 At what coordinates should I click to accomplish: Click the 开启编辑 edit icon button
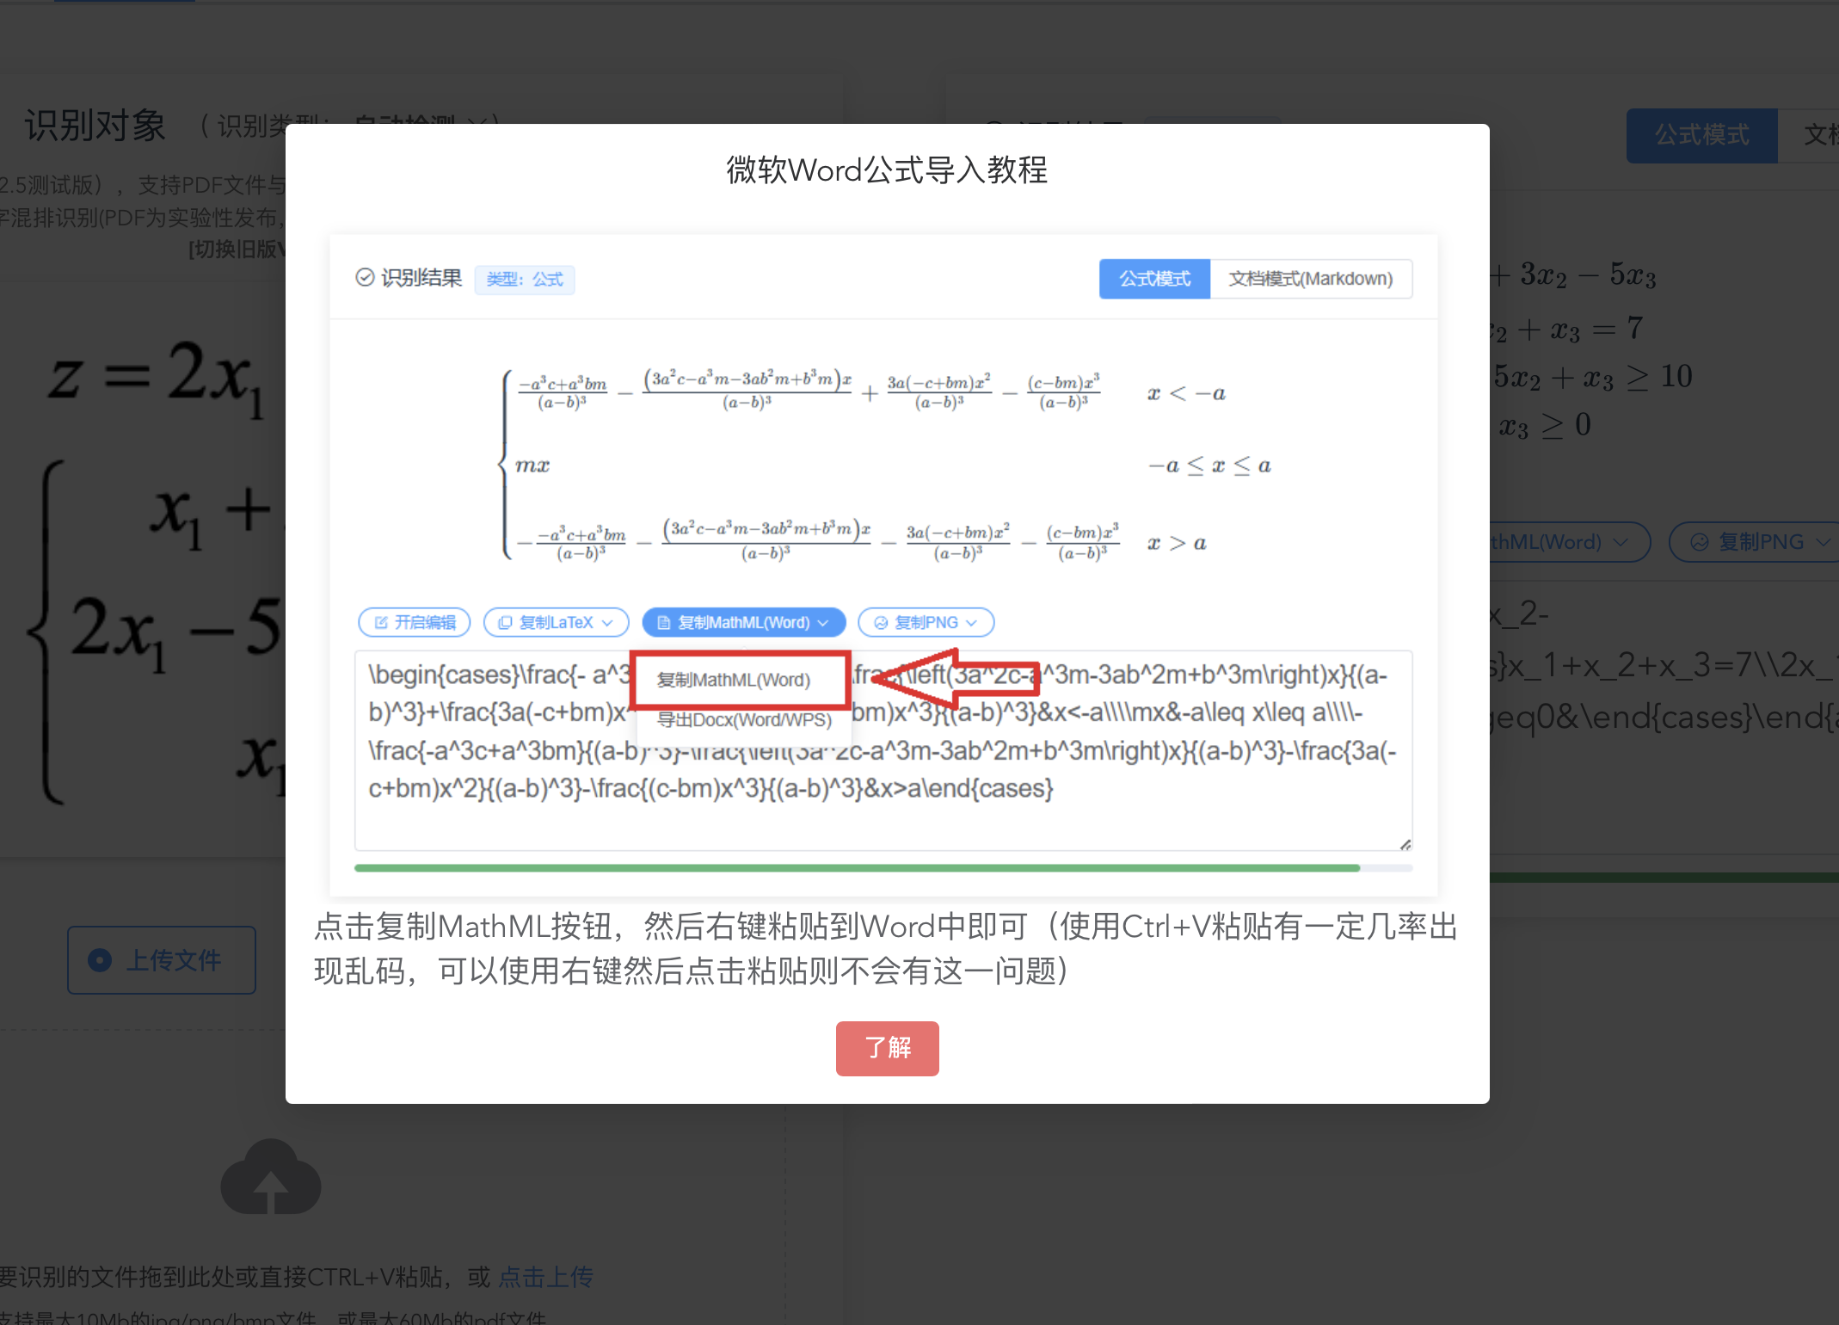tap(414, 622)
